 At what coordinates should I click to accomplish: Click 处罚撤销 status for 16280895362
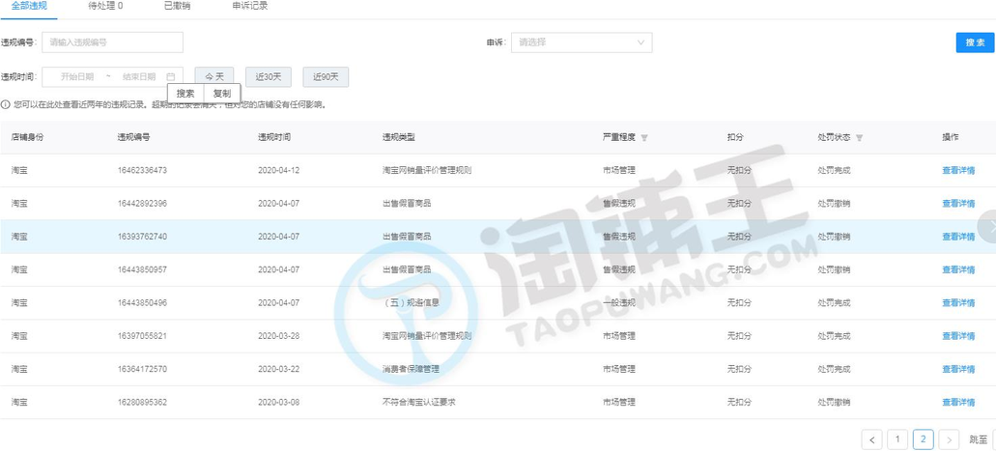[834, 402]
